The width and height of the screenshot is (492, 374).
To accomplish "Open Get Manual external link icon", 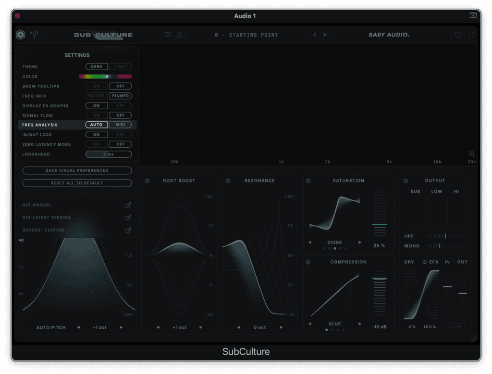I will coord(128,205).
